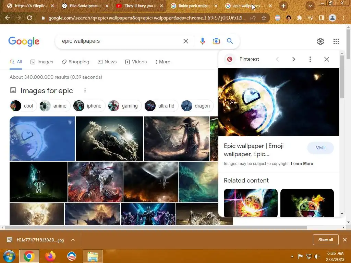Switch to the Images search tab
Screen dimensions: 351x263
pyautogui.click(x=42, y=62)
